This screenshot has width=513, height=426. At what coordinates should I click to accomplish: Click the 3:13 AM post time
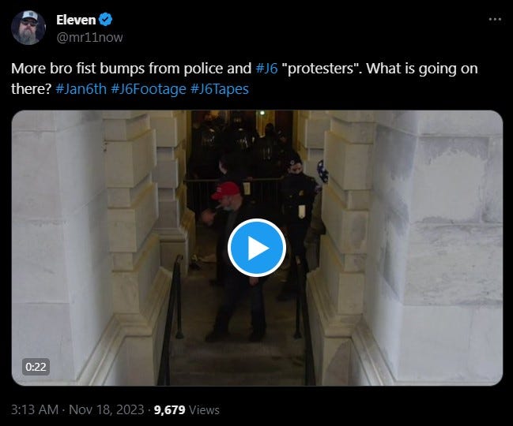pyautogui.click(x=35, y=409)
